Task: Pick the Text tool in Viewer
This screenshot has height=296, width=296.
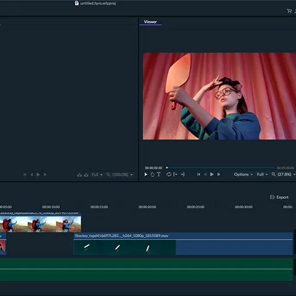Action: [x=159, y=175]
